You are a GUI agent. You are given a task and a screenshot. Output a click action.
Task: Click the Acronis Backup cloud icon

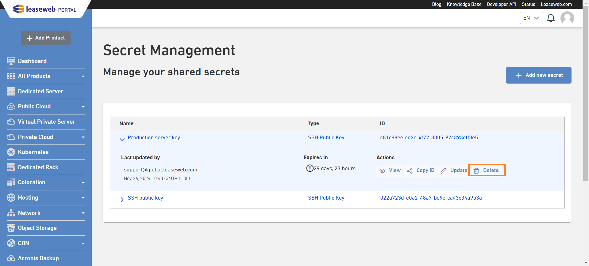[x=11, y=258]
